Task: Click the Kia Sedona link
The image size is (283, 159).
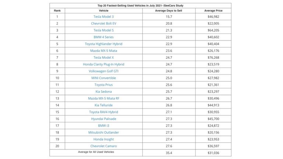Action: [104, 92]
